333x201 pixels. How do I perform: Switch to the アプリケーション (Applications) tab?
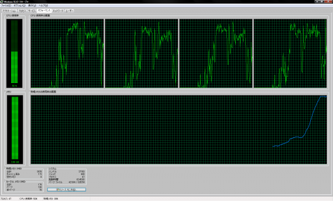(9, 11)
